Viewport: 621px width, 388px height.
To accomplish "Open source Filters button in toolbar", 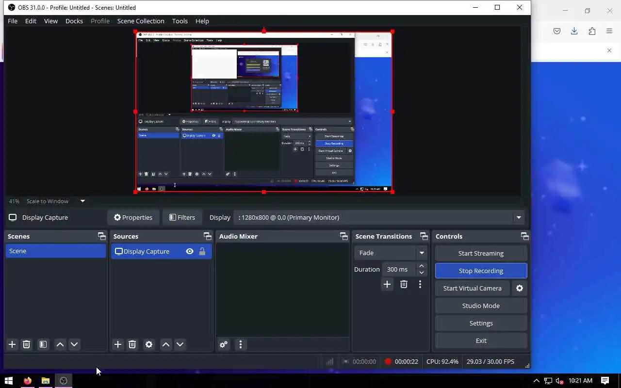I will (x=182, y=217).
